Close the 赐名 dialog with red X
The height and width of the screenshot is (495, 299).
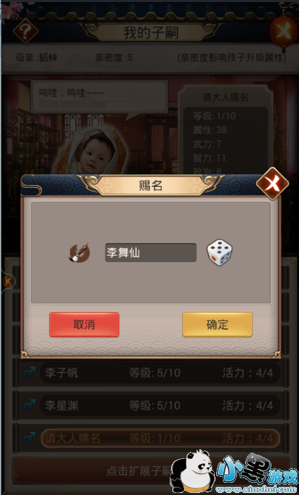(x=273, y=184)
